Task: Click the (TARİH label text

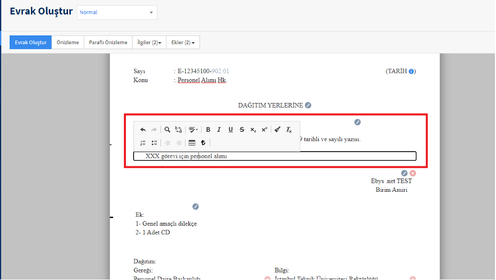Action: click(396, 71)
